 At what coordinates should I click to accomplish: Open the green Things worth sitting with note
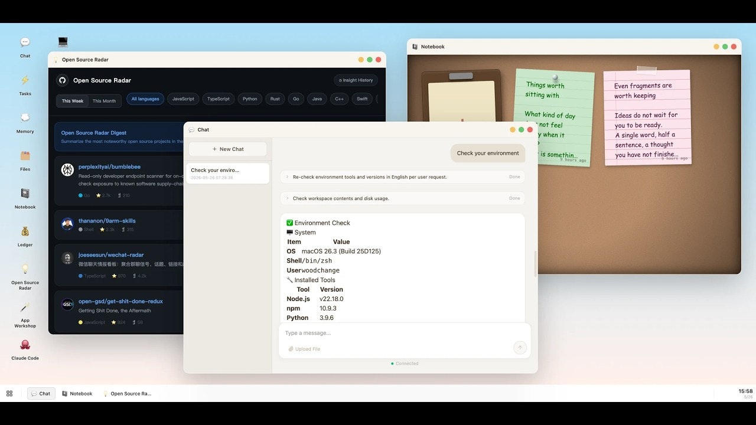[554, 117]
